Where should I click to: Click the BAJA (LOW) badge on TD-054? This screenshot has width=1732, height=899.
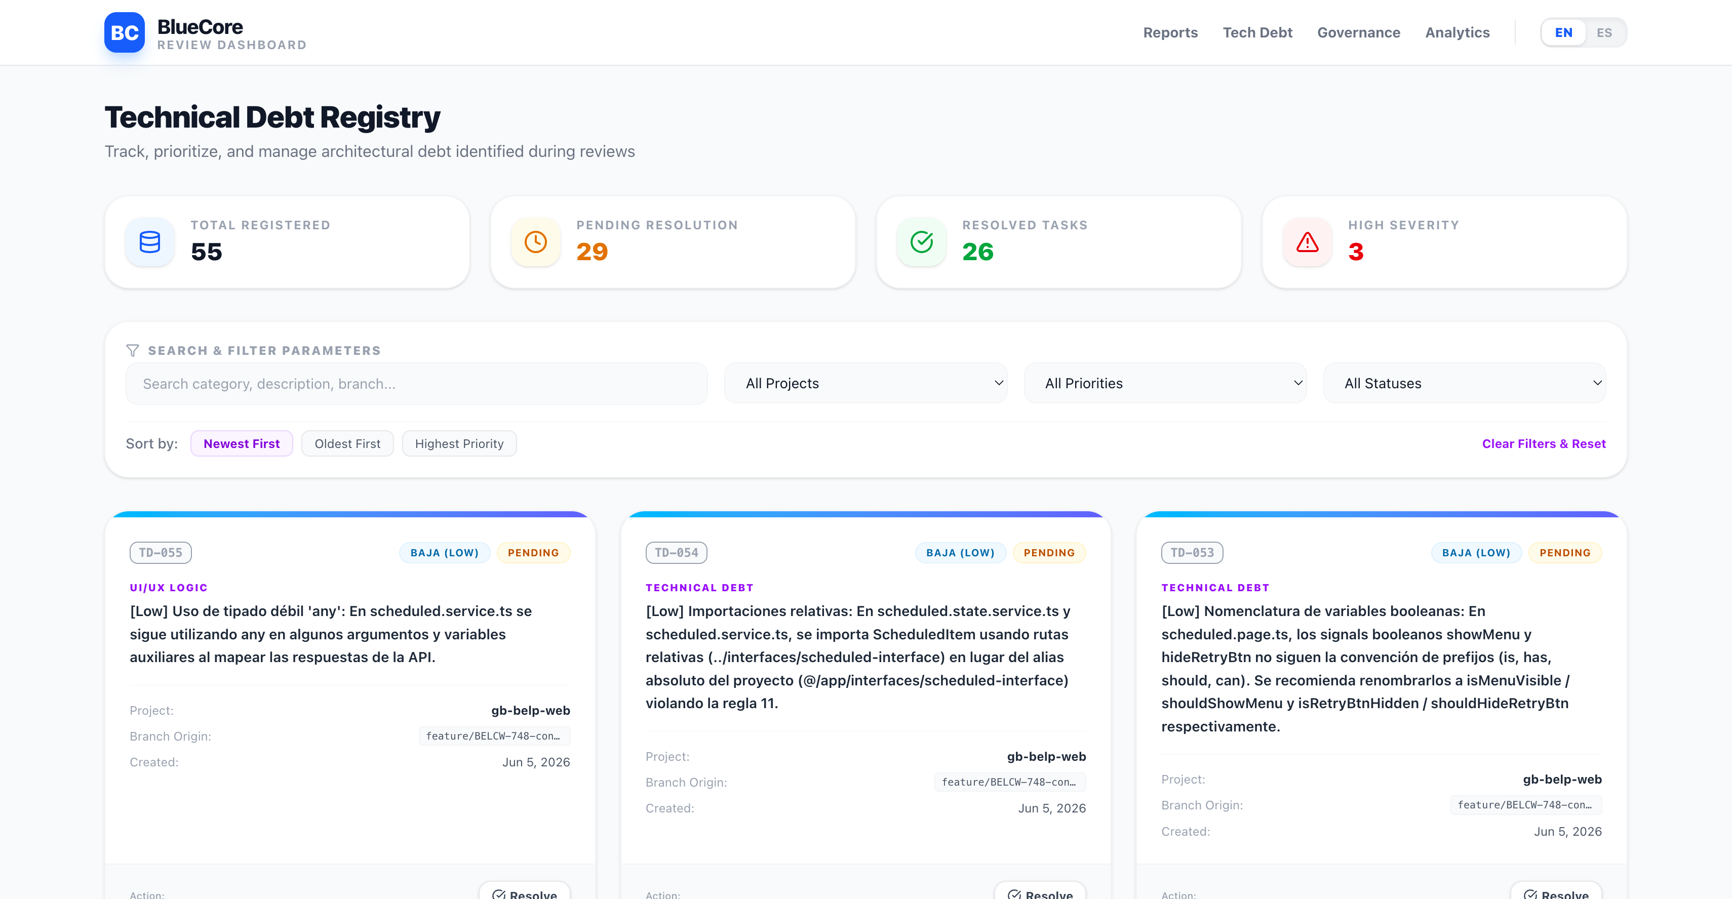[960, 552]
